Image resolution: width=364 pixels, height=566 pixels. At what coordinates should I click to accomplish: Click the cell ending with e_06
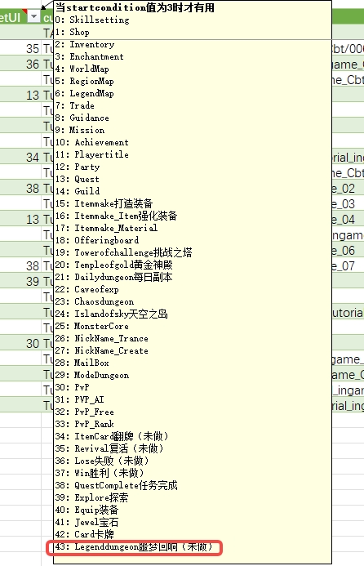(348, 250)
